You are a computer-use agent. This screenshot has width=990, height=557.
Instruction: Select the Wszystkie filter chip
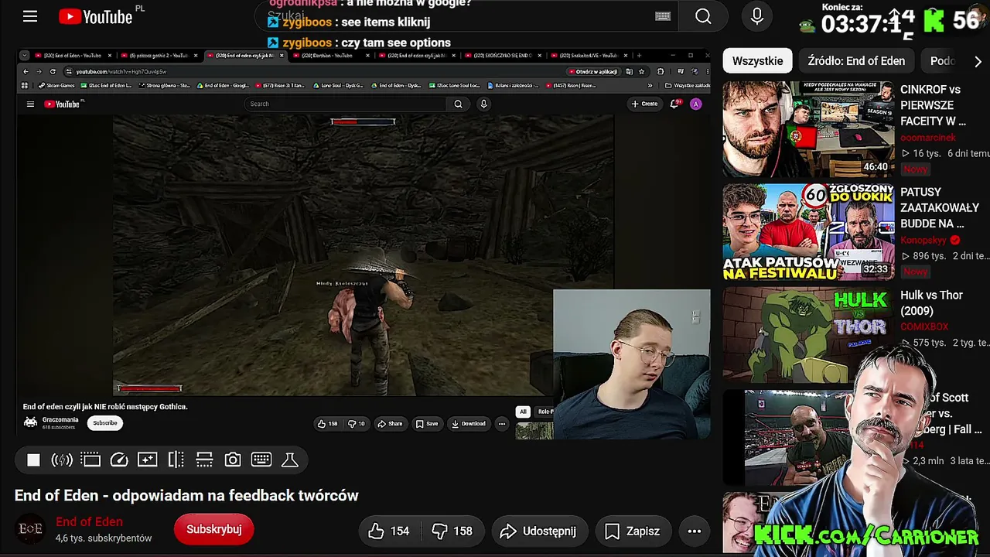tap(757, 60)
